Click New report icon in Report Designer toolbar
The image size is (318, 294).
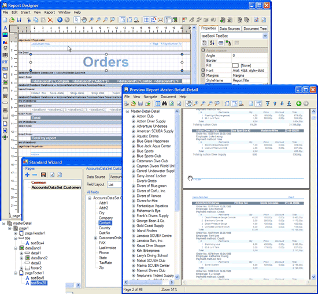[5, 20]
